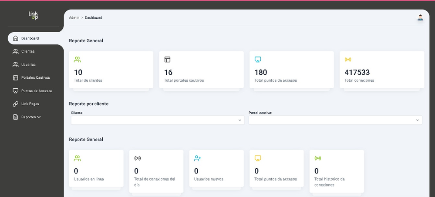Click the Portales Cautivos layout icon
This screenshot has height=197, width=435.
click(x=16, y=77)
